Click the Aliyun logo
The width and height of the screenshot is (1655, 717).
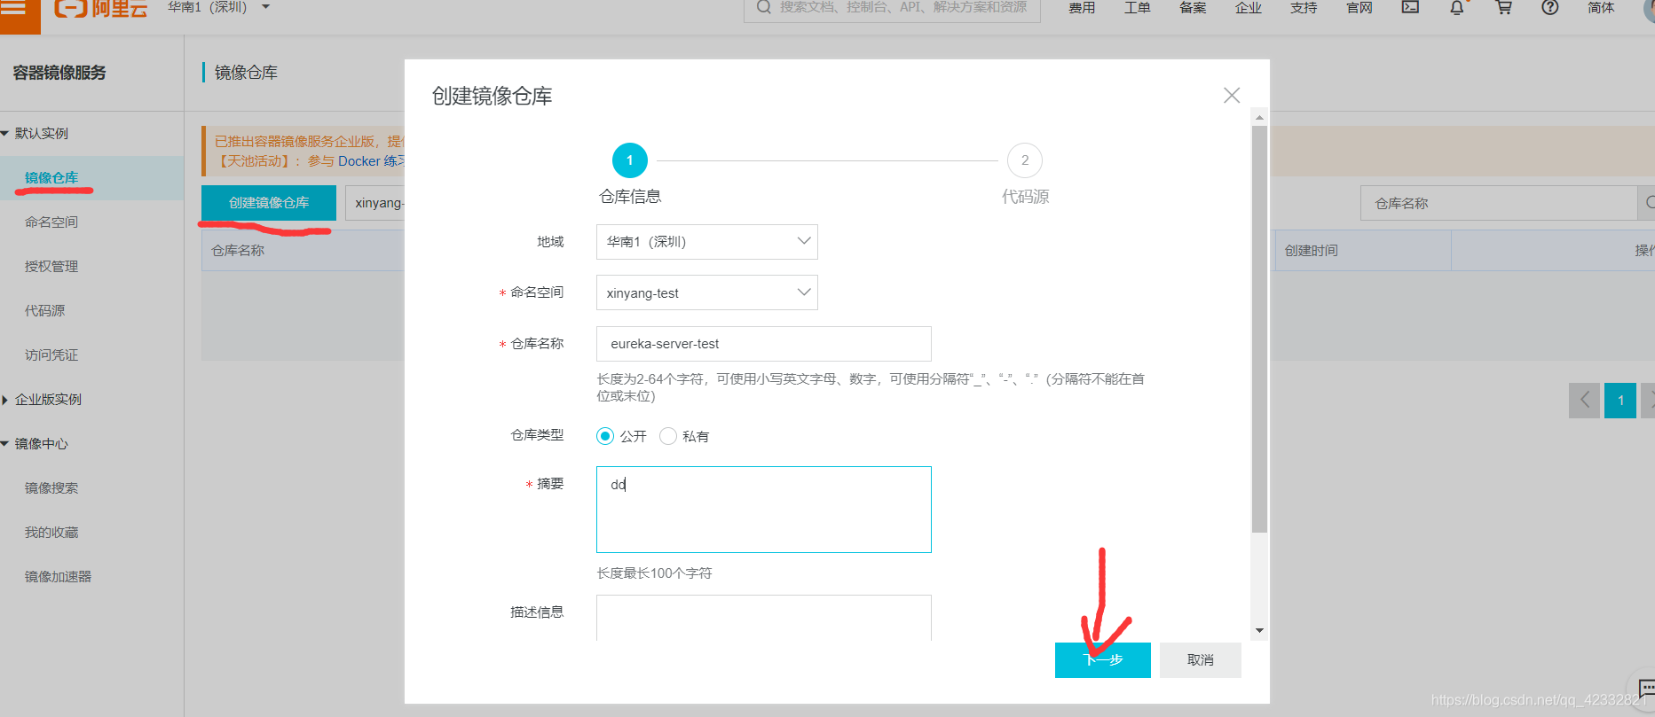click(100, 9)
